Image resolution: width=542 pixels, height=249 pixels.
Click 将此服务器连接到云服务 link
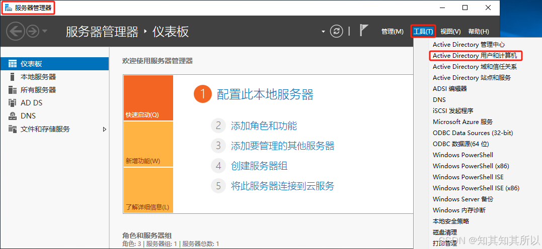(283, 186)
